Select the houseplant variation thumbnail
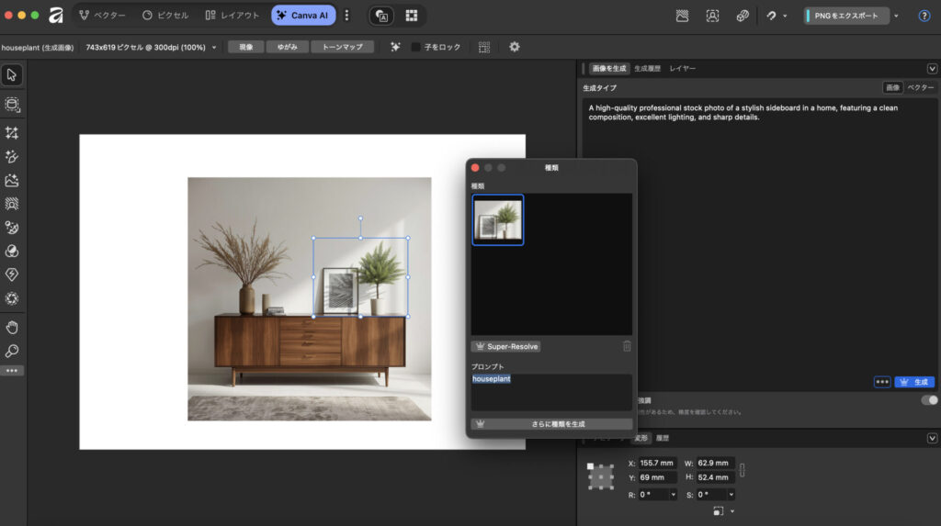941x526 pixels. click(x=498, y=219)
